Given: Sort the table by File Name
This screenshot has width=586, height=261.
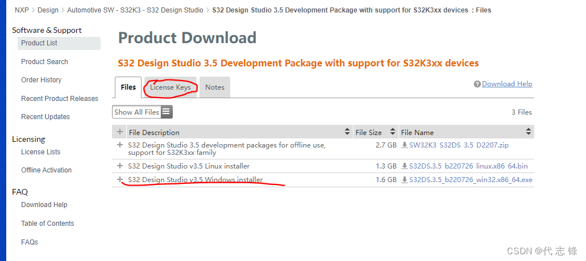Looking at the screenshot, I should (x=529, y=132).
